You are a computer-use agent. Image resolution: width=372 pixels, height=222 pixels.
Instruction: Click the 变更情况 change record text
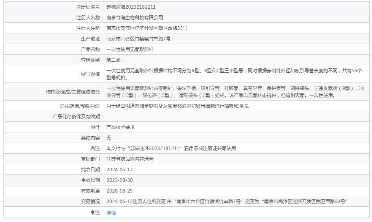coord(227,201)
